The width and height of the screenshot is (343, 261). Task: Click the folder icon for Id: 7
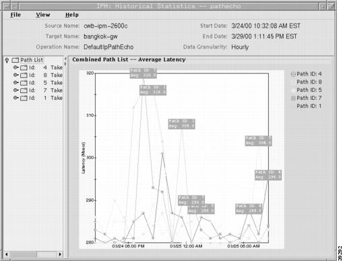click(x=24, y=90)
